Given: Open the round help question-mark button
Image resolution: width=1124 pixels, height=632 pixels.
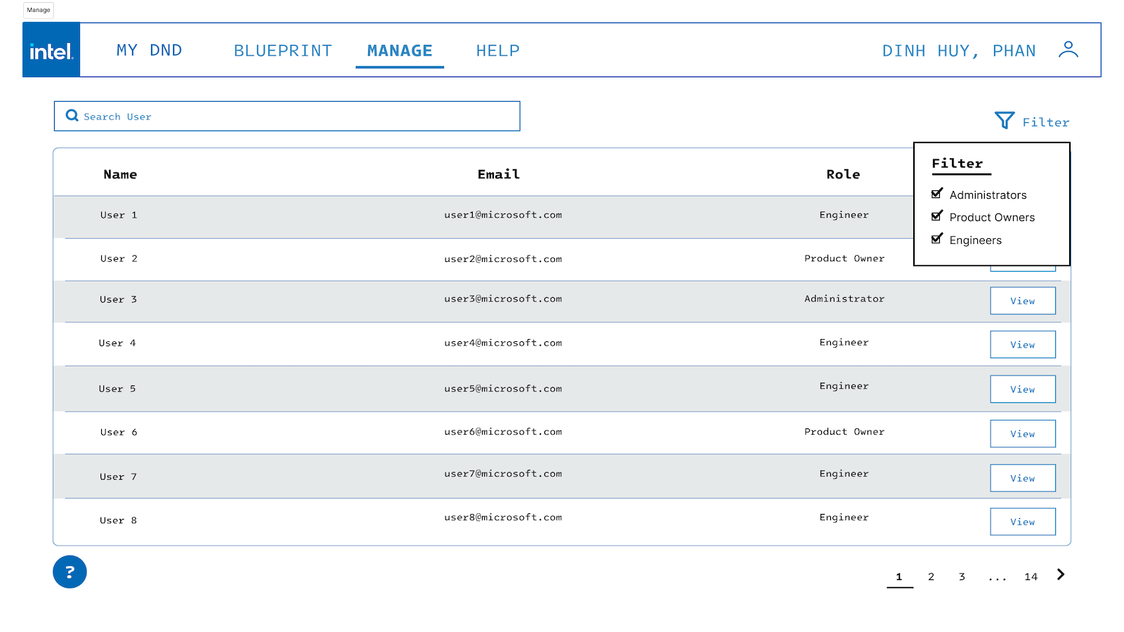Looking at the screenshot, I should (x=70, y=572).
